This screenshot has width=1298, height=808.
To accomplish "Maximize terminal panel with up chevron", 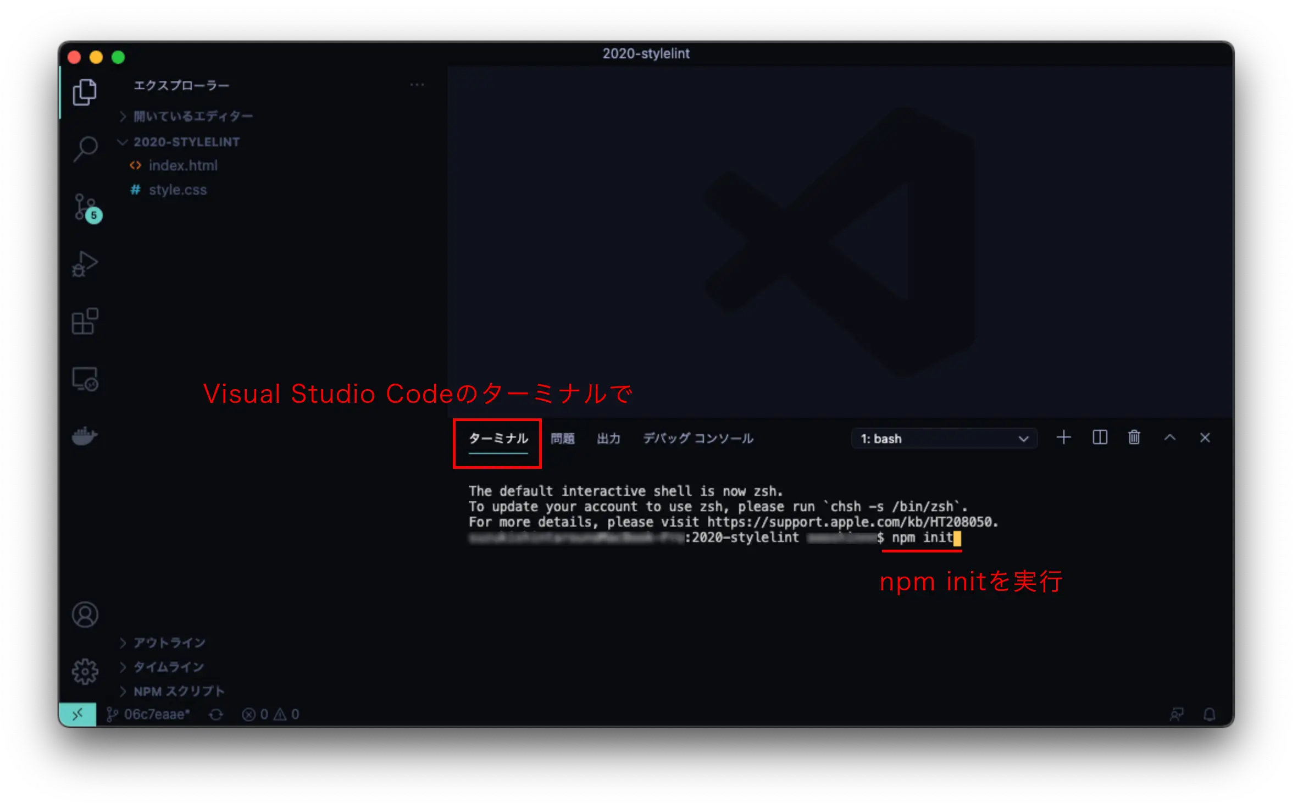I will click(1170, 438).
